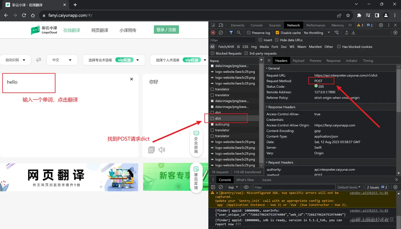The height and width of the screenshot is (229, 401).
Task: Import HAR file upload icon
Action: [x=346, y=33]
